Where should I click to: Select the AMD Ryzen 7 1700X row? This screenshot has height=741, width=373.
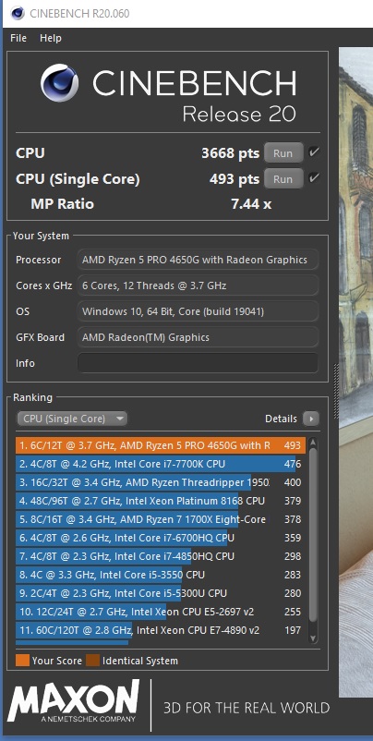pyautogui.click(x=161, y=519)
